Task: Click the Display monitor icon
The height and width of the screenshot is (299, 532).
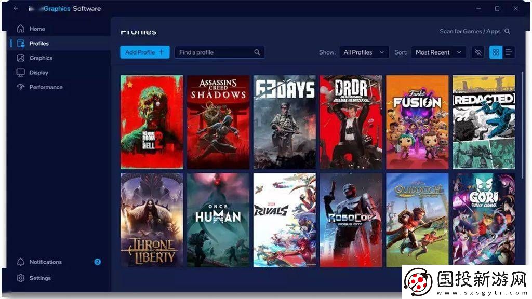Action: (x=21, y=73)
